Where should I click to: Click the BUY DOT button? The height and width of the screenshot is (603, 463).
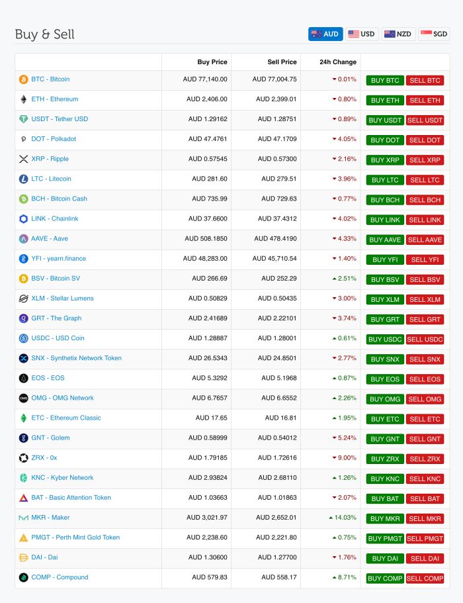pos(385,140)
